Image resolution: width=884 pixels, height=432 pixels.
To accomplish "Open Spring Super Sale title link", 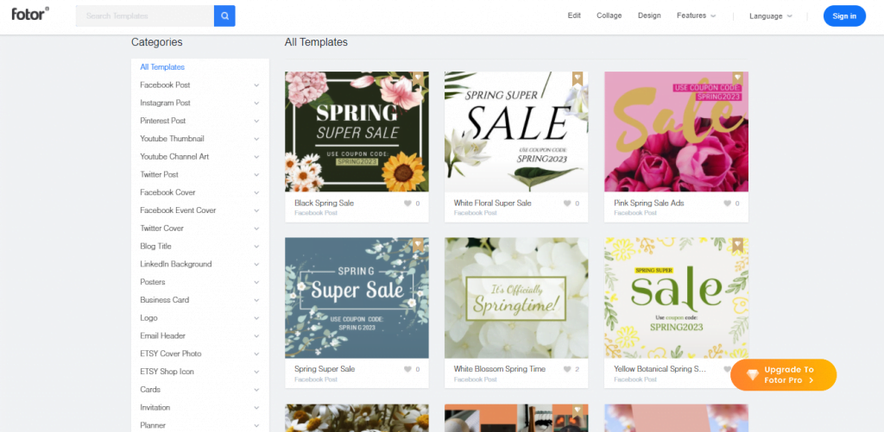I will pos(325,369).
